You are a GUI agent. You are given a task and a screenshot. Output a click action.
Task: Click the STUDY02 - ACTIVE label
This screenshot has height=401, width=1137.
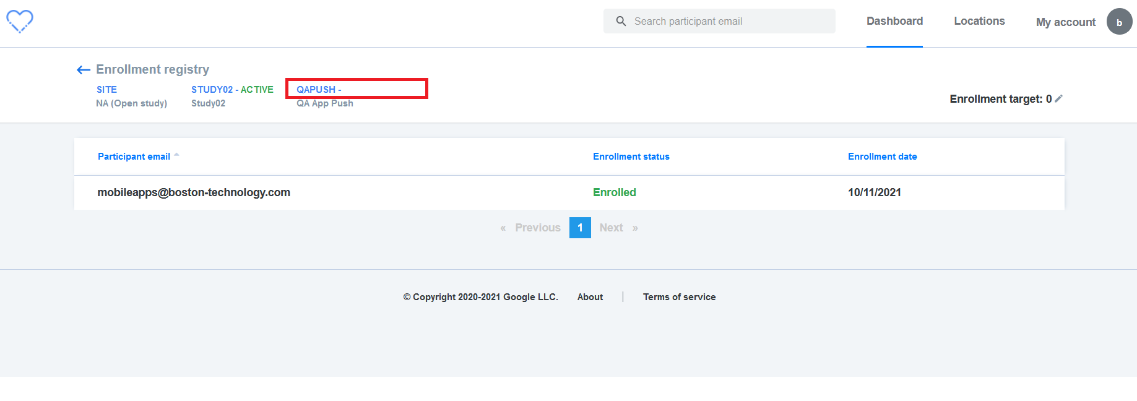[232, 90]
